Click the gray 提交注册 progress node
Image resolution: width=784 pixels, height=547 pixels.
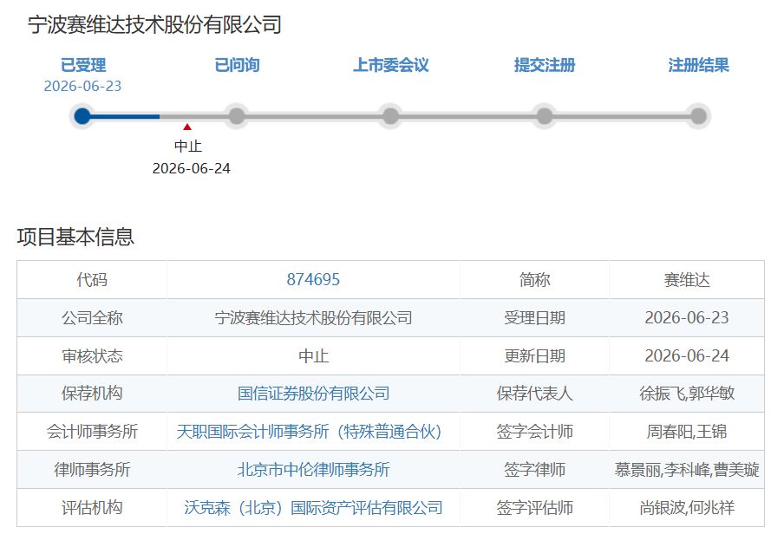click(x=545, y=116)
